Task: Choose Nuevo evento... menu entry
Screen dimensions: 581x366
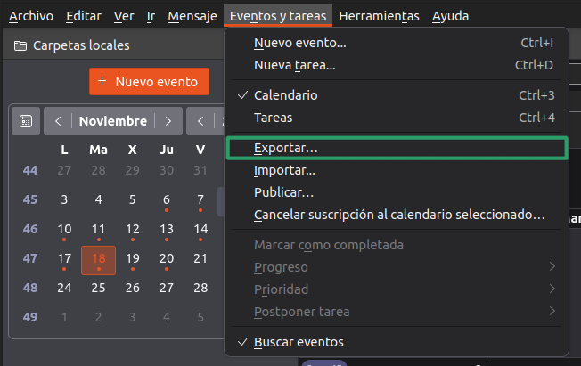Action: click(299, 43)
